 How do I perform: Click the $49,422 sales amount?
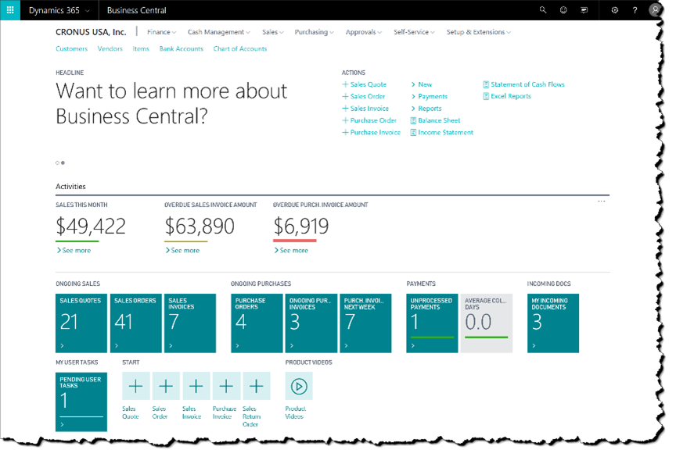[91, 227]
